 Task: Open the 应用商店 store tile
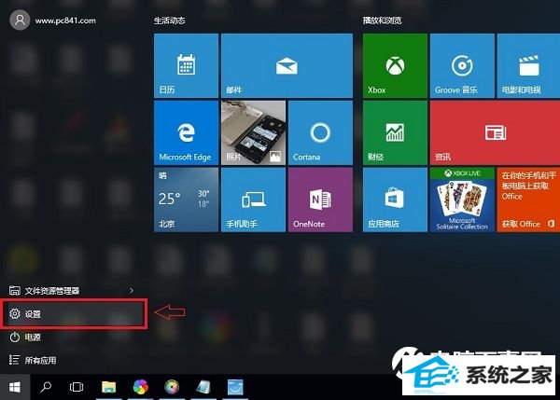(x=395, y=200)
